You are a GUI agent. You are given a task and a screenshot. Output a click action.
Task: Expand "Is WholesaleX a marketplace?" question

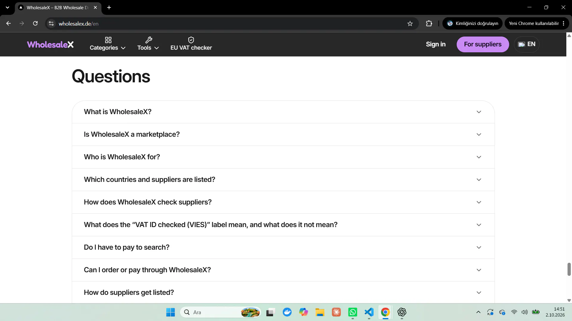pyautogui.click(x=283, y=134)
